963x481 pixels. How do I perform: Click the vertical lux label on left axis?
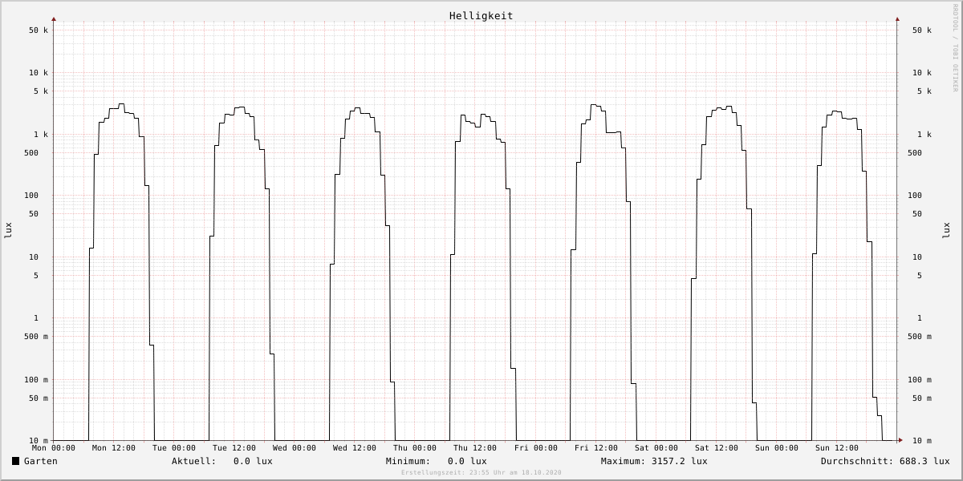tap(8, 230)
